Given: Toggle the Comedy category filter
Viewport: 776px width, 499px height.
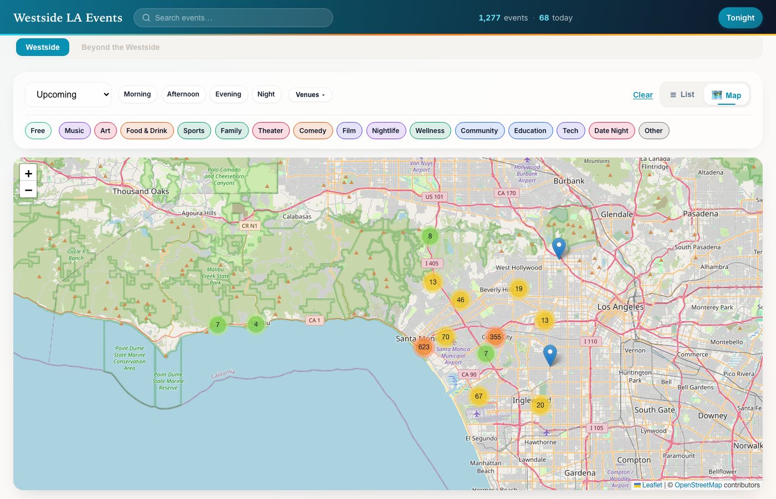Looking at the screenshot, I should point(313,131).
